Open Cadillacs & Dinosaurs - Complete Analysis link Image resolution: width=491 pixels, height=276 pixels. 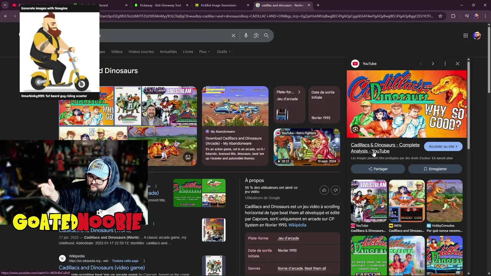(x=385, y=148)
